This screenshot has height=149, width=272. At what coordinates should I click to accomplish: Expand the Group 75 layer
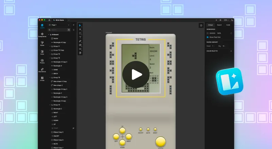point(50,58)
